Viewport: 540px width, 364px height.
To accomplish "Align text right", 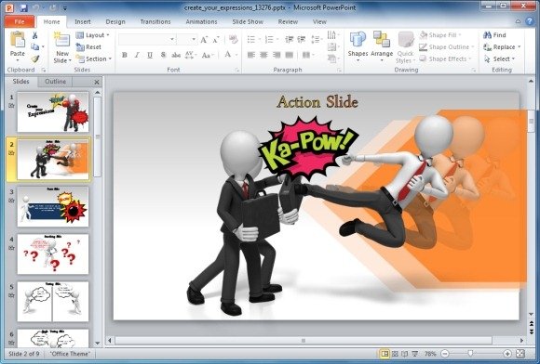I will click(277, 55).
